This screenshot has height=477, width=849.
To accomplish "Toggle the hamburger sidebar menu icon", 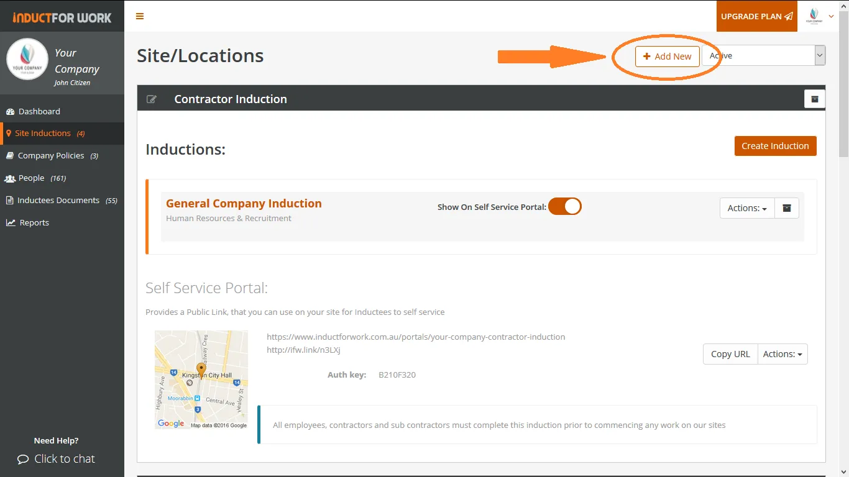I will 140,16.
